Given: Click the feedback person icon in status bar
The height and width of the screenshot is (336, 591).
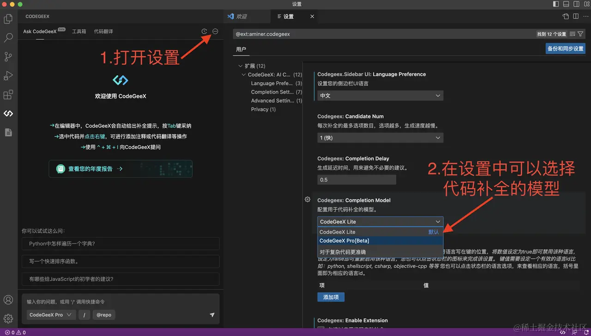Looking at the screenshot, I should click(x=574, y=332).
